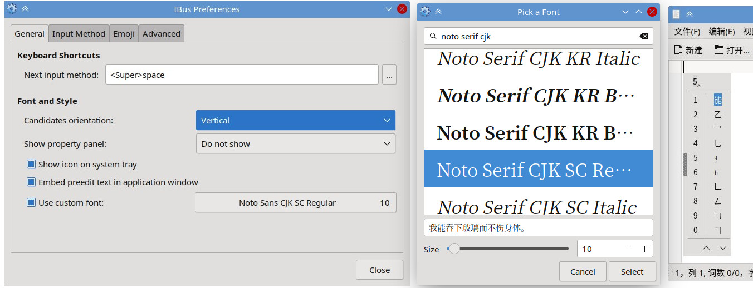The image size is (753, 288).
Task: Click the ellipsis button beside Next input method
Action: (x=389, y=75)
